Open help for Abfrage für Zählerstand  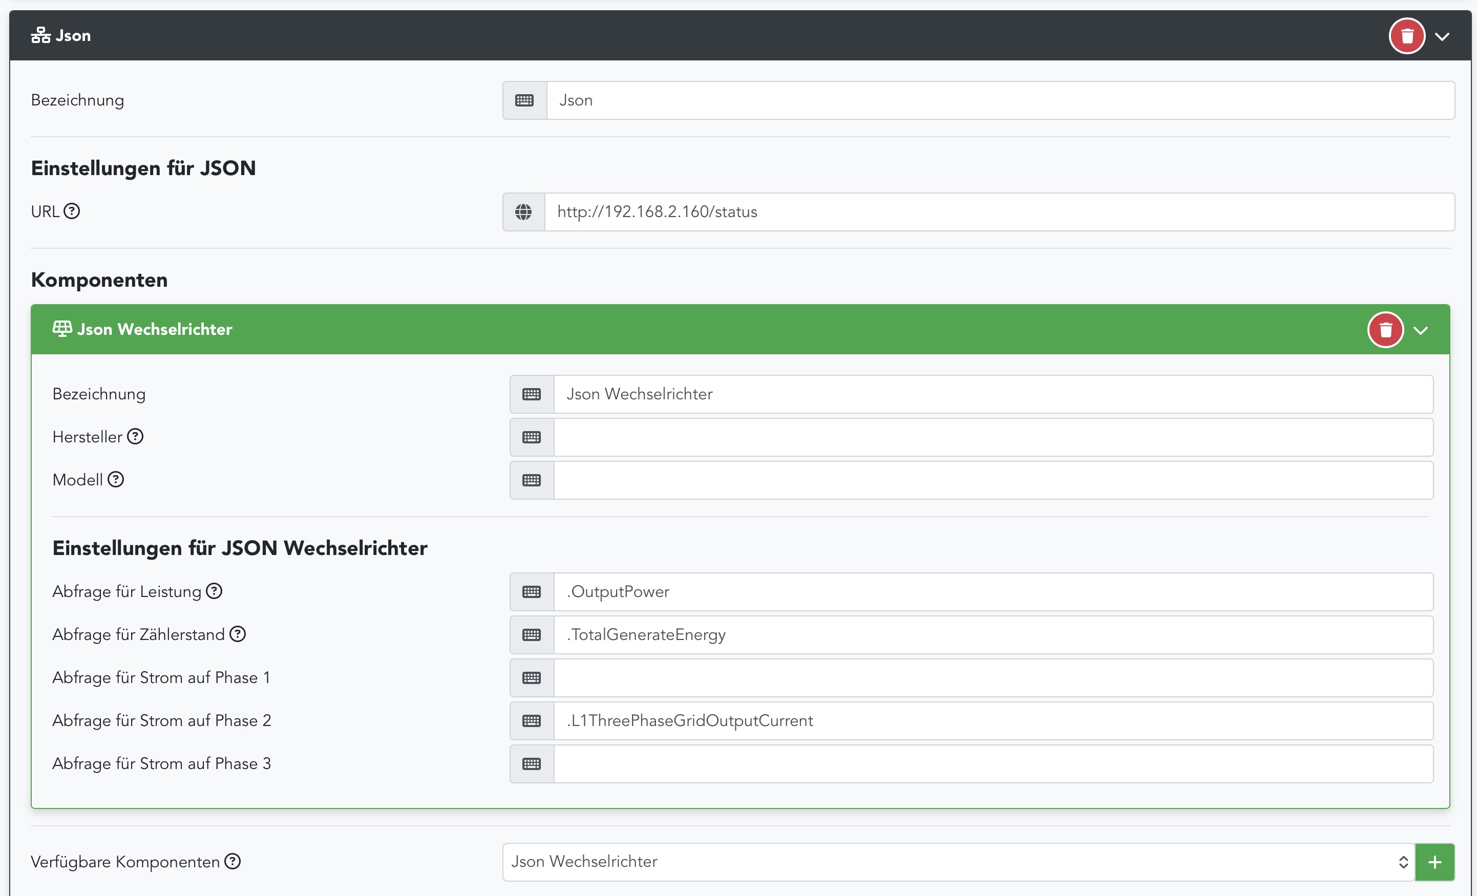click(x=238, y=634)
